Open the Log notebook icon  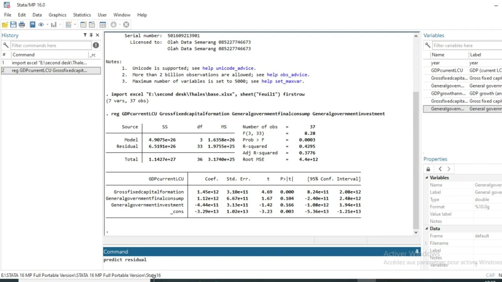(33, 25)
